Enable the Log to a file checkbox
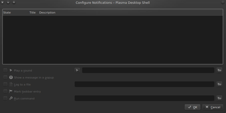The image size is (226, 113). pos(5,84)
